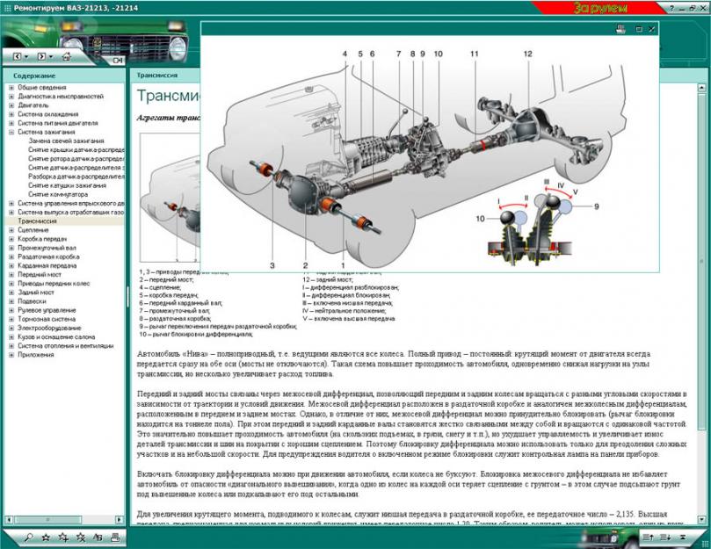Collapse the bottom-right toolbar panel icon
Image resolution: width=711 pixels, height=549 pixels.
click(x=682, y=538)
